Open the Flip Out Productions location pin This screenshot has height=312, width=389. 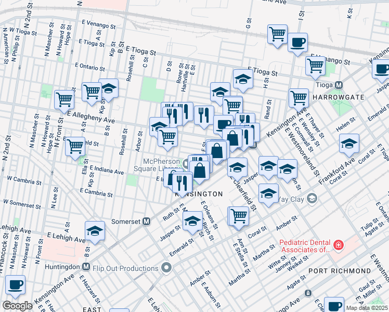click(166, 268)
